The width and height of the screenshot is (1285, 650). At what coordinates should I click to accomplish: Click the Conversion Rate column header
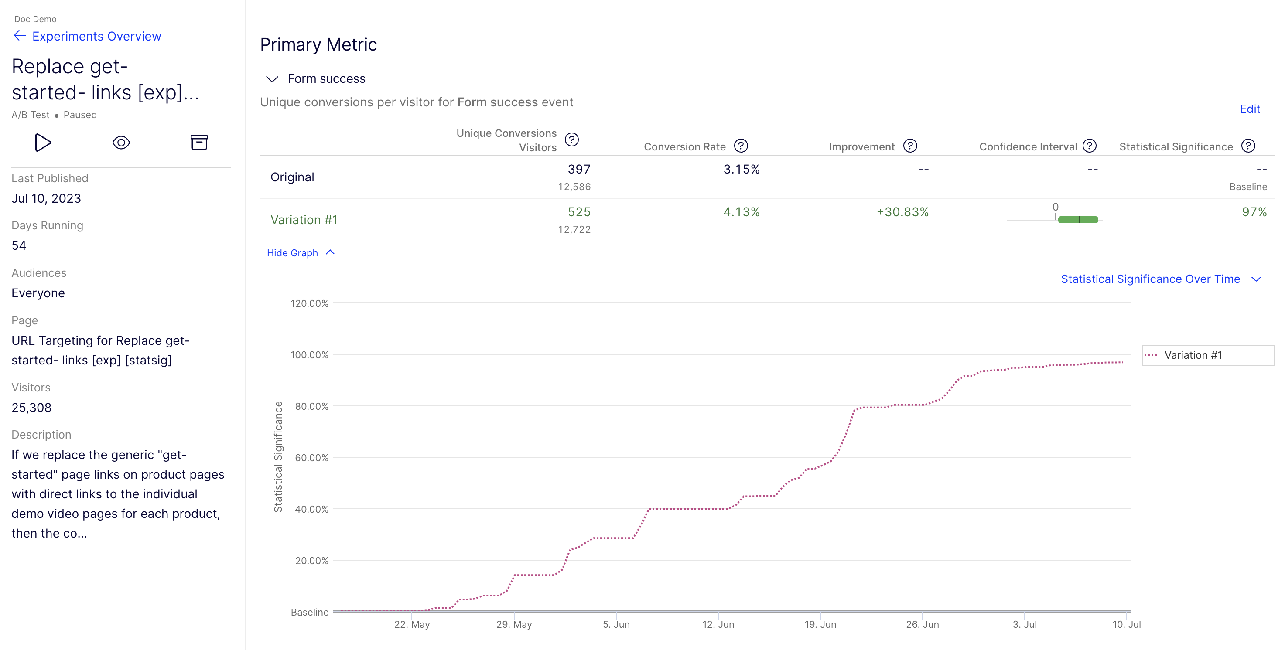684,146
